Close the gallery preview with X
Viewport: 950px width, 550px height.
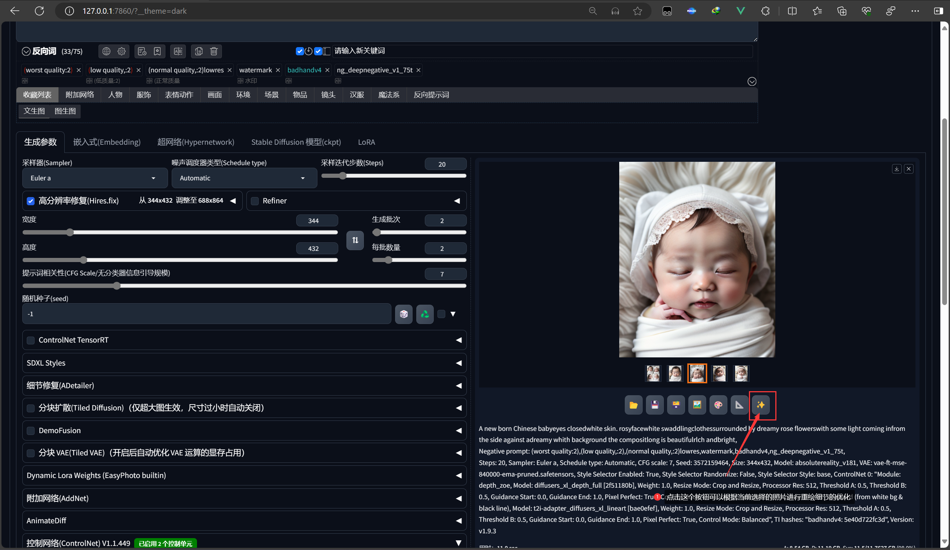[x=908, y=168]
